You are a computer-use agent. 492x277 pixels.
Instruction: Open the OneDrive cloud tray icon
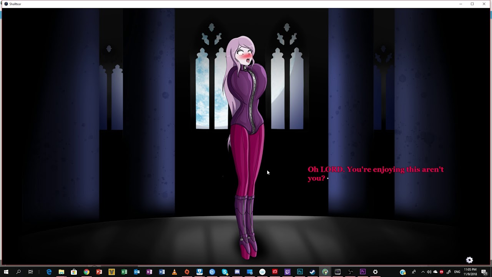435,272
